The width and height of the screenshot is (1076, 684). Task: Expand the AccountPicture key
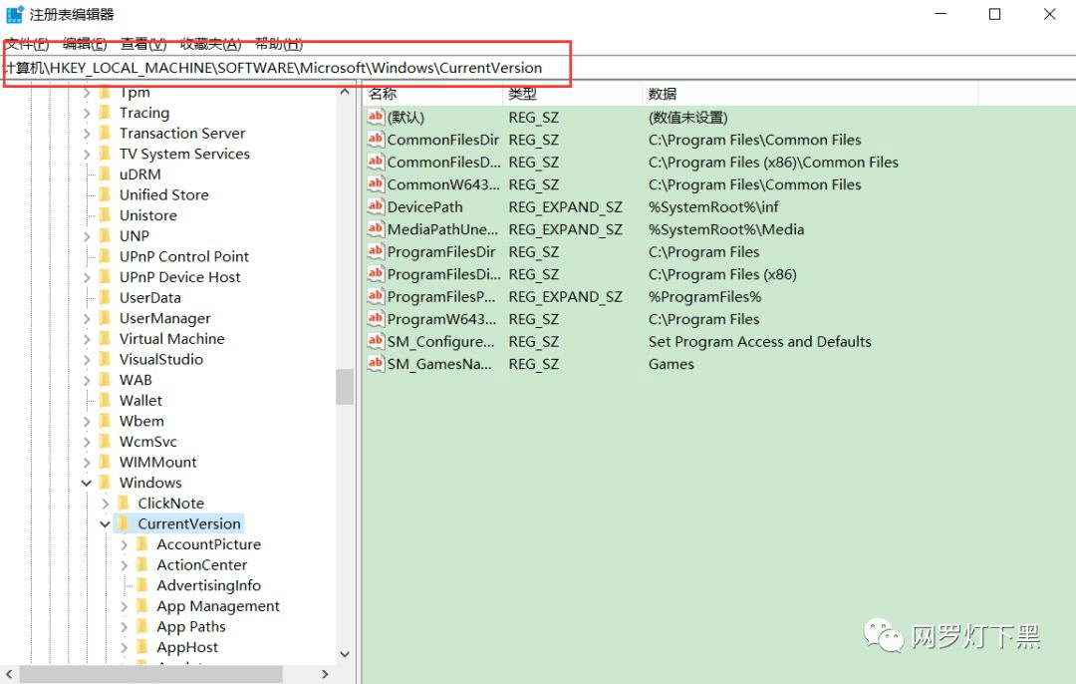pyautogui.click(x=124, y=544)
